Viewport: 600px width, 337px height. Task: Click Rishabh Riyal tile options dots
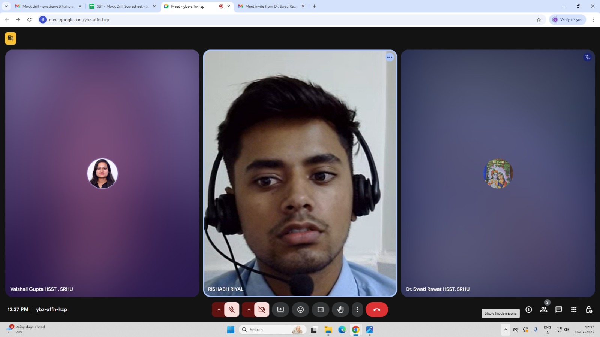[390, 57]
